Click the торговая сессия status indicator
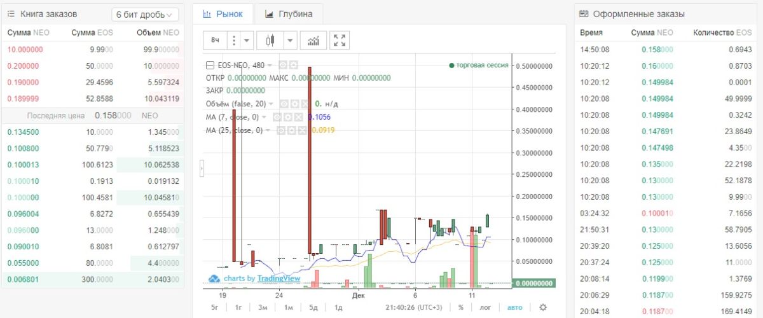Screen dimensions: 763x318 pyautogui.click(x=478, y=65)
